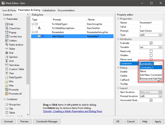165x125 pixels.
Task: Enable the Hidden checkbox
Action: (151, 55)
